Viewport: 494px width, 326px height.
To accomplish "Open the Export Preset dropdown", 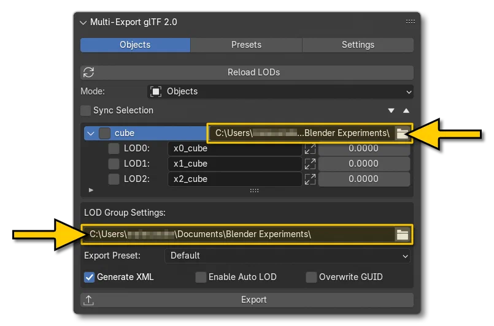I will pos(287,256).
